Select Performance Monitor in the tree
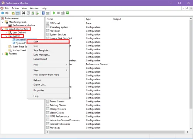 click(24, 25)
